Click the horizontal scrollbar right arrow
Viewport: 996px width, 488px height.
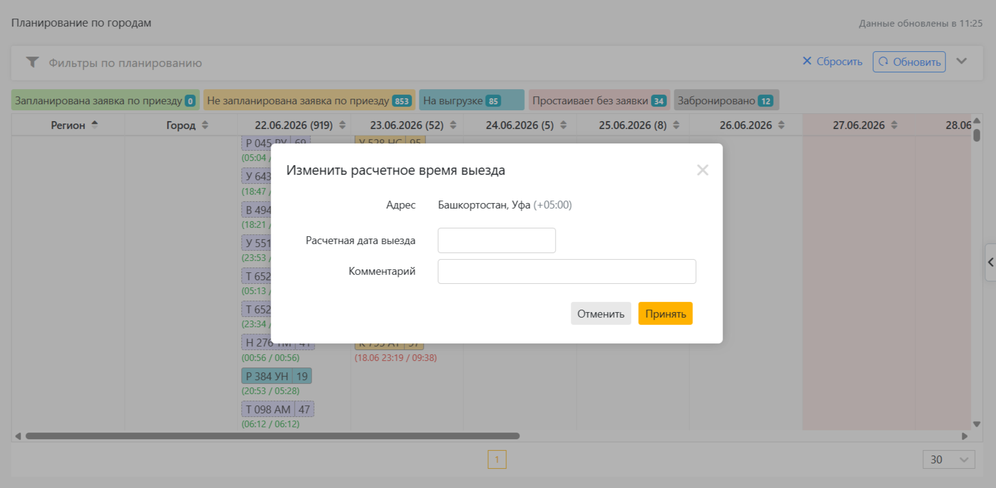tap(965, 436)
